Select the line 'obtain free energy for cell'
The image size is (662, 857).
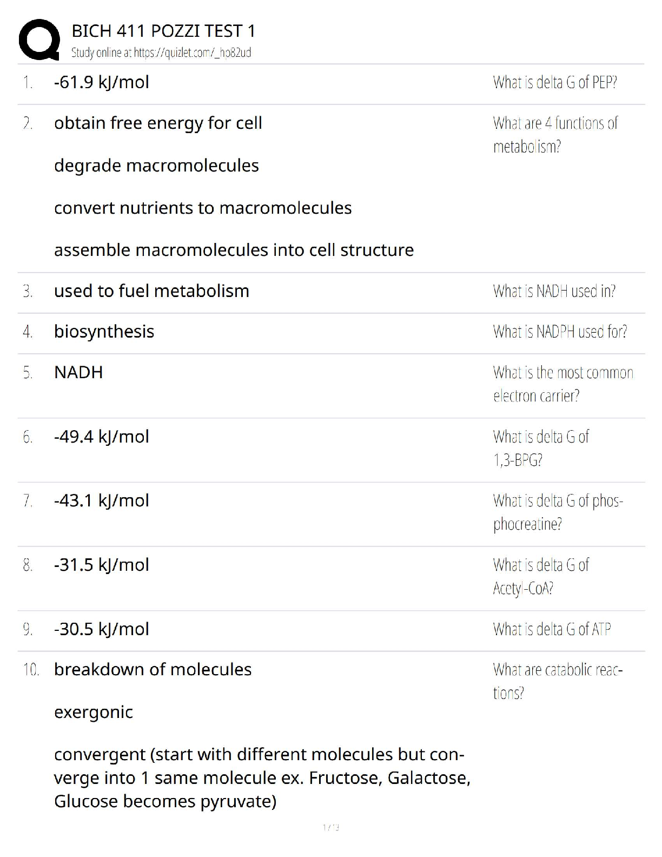[158, 123]
